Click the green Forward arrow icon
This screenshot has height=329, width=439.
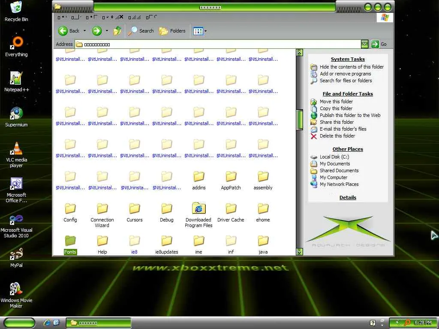tap(97, 31)
